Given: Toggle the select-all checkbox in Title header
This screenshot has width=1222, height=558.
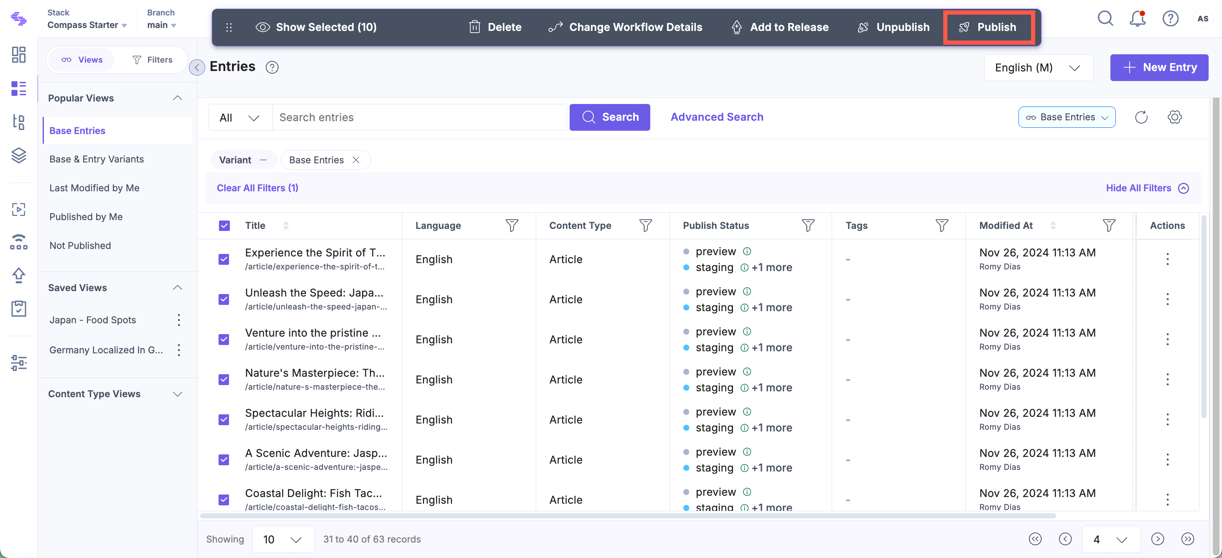Looking at the screenshot, I should (x=224, y=226).
